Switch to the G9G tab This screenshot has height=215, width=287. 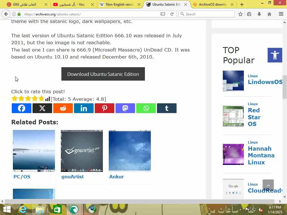[24, 4]
